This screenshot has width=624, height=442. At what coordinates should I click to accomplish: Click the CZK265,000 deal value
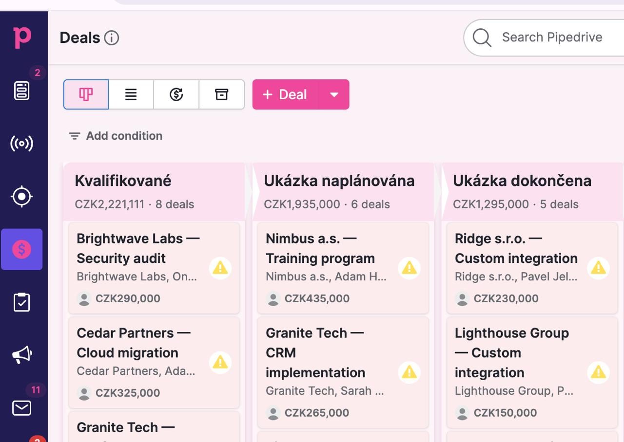317,413
